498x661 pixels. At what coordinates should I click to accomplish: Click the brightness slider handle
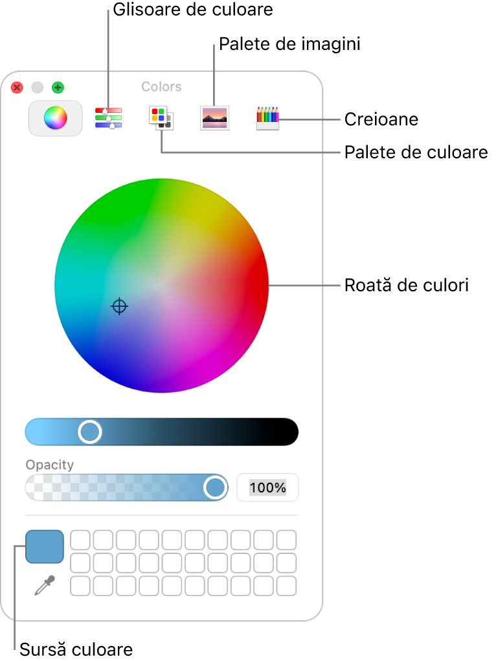pos(89,431)
